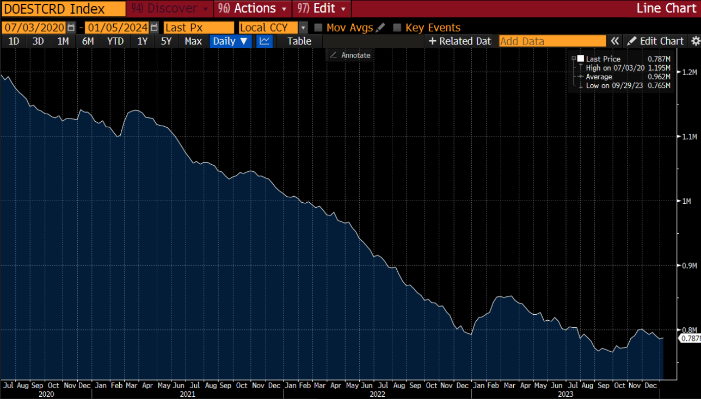This screenshot has width=701, height=399.
Task: Select the YTD time range
Action: click(x=115, y=41)
